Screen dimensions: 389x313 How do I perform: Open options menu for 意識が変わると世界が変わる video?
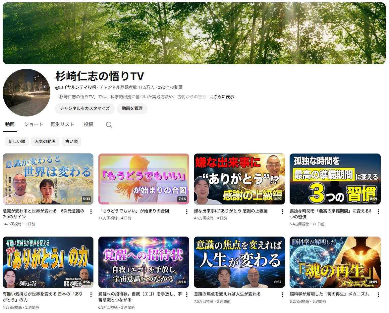tap(91, 212)
